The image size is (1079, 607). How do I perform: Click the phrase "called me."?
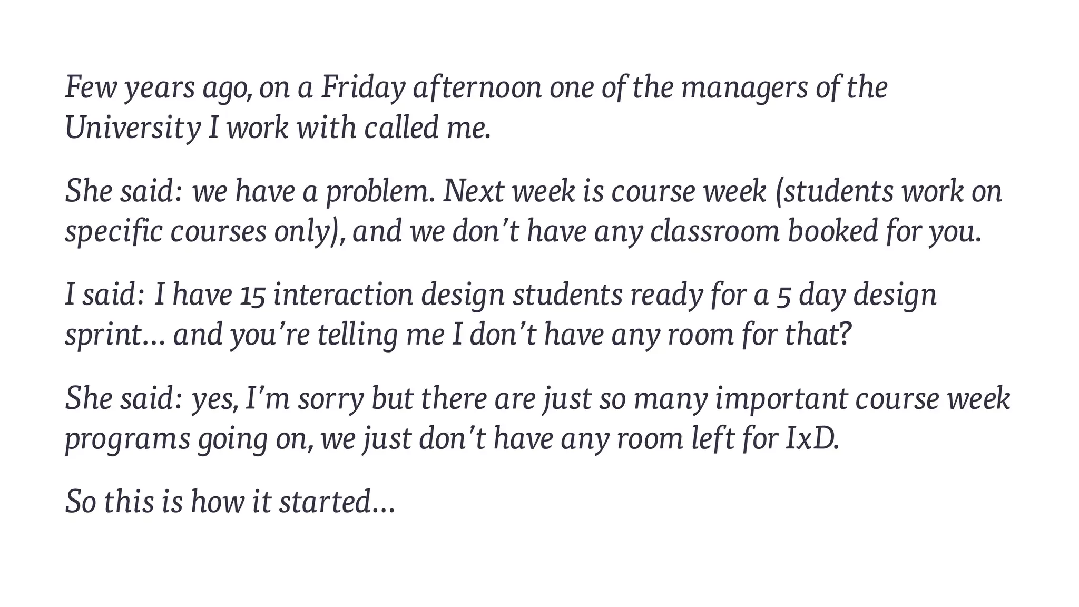[427, 128]
